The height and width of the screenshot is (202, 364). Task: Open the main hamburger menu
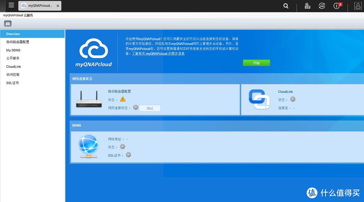pyautogui.click(x=11, y=5)
